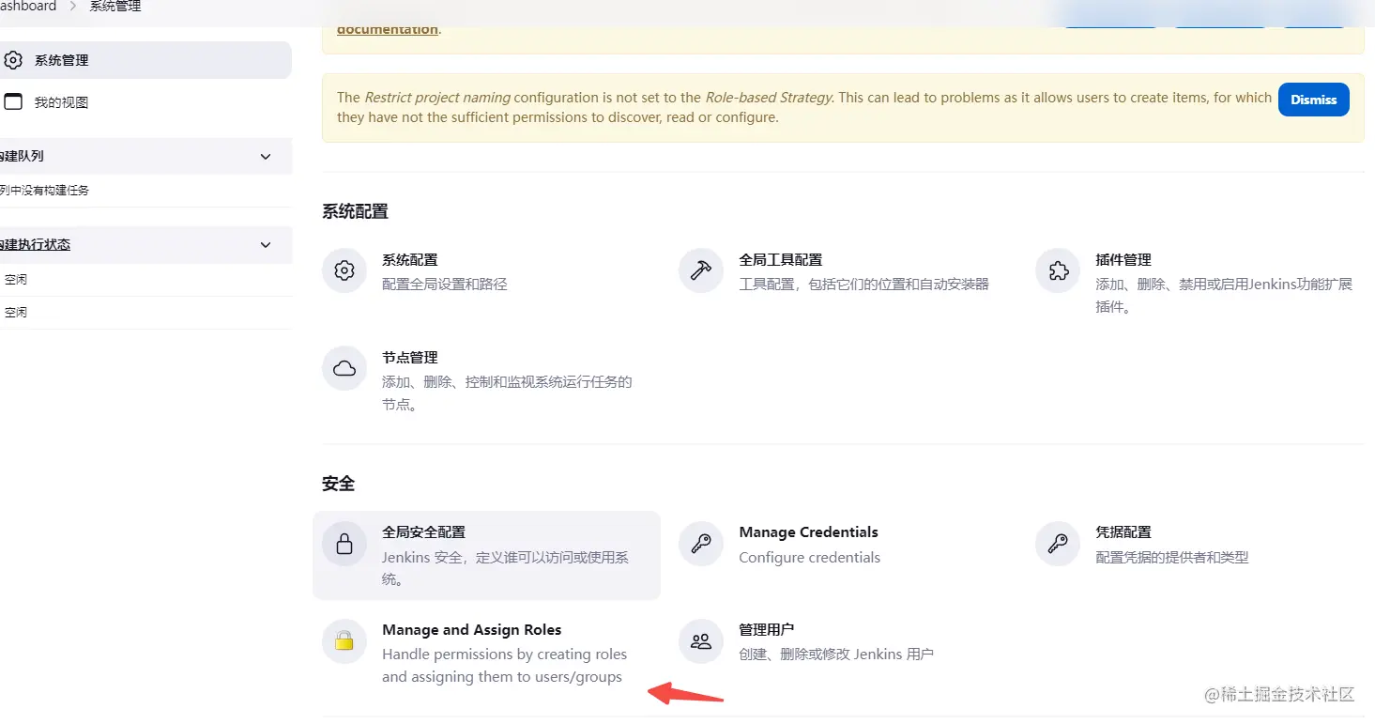Screen dimensions: 1375x724
Task: Click the gear icon beside 系统管理 sidebar item
Action: click(x=13, y=60)
